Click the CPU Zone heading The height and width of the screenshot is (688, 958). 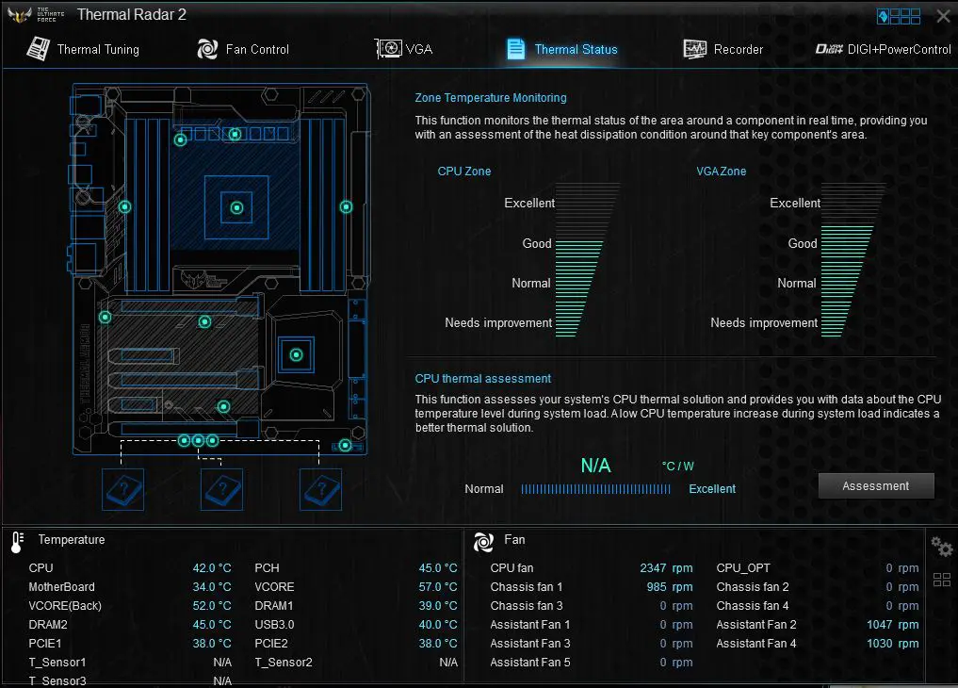coord(463,172)
